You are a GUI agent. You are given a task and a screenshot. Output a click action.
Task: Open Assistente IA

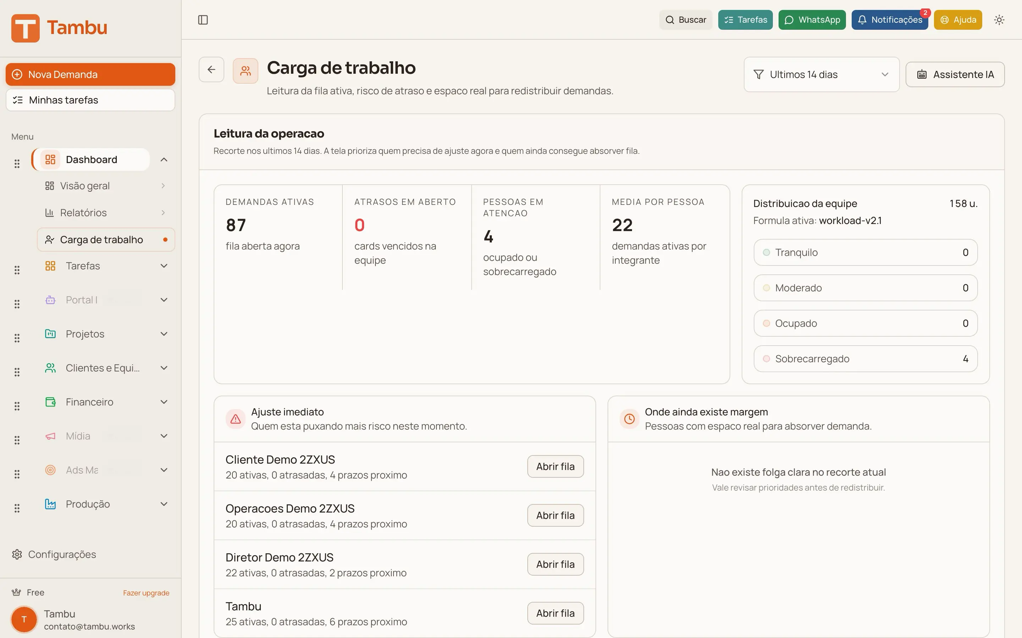pos(955,74)
